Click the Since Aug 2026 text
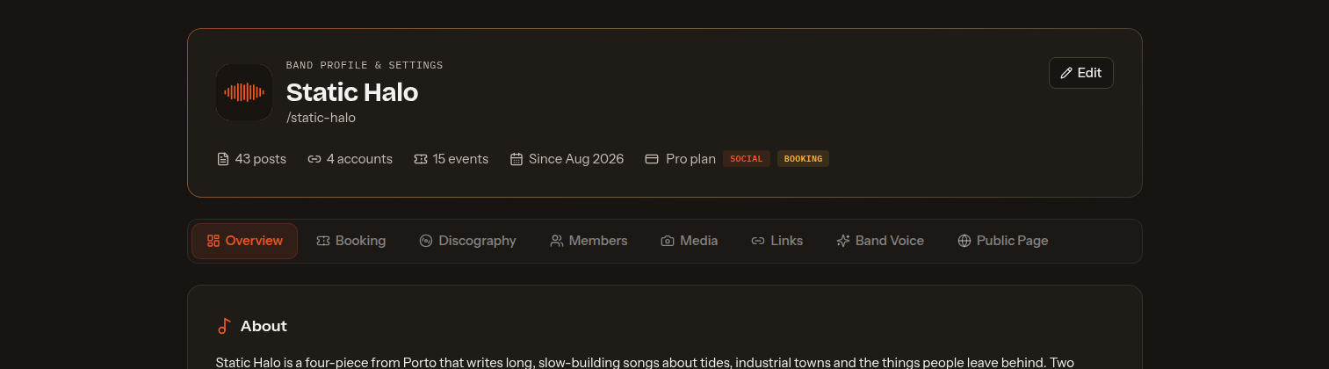This screenshot has width=1329, height=369. coord(576,159)
